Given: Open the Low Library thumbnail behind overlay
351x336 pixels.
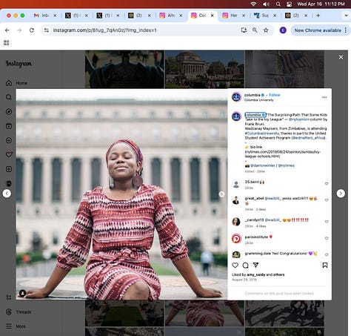Looking at the screenshot, I should click(204, 70).
